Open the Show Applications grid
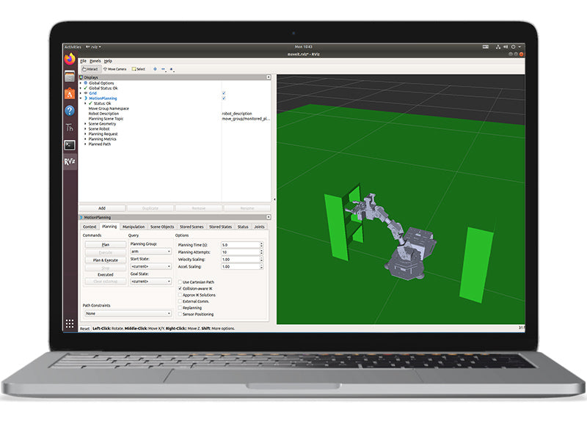Image resolution: width=587 pixels, height=440 pixels. tap(70, 323)
